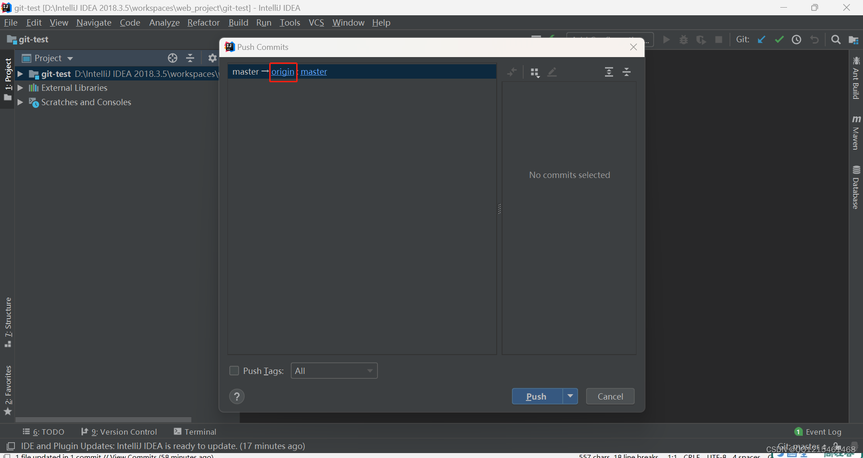Open the Database side panel
The width and height of the screenshot is (863, 458).
[856, 187]
